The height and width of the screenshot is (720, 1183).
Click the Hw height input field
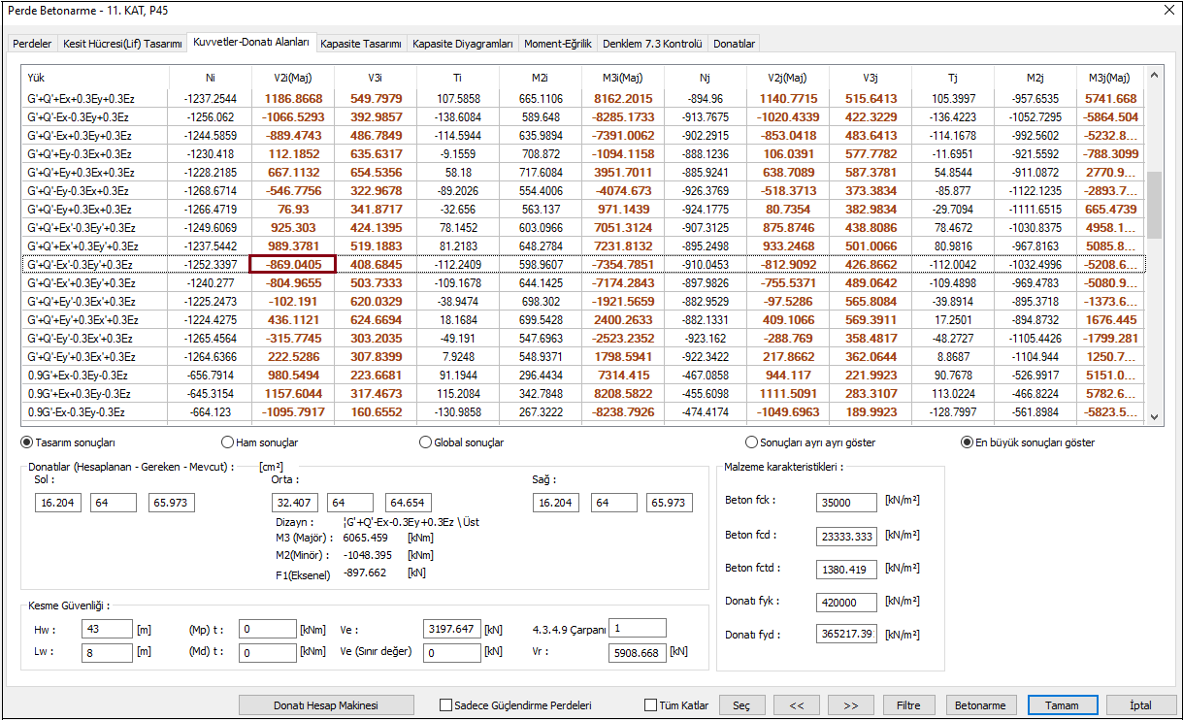point(107,629)
